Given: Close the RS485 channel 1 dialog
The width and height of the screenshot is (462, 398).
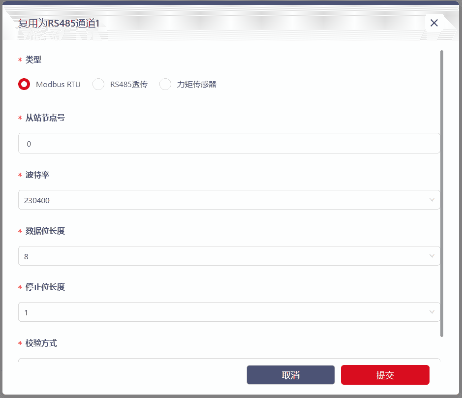Looking at the screenshot, I should [434, 23].
